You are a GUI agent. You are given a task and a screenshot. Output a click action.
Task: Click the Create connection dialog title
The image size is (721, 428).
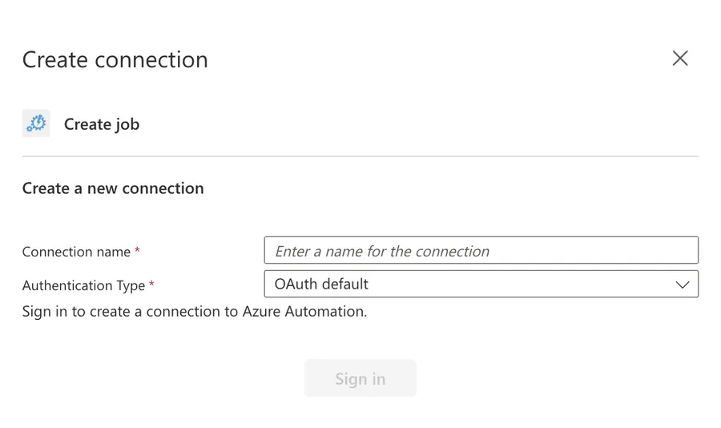coord(115,59)
